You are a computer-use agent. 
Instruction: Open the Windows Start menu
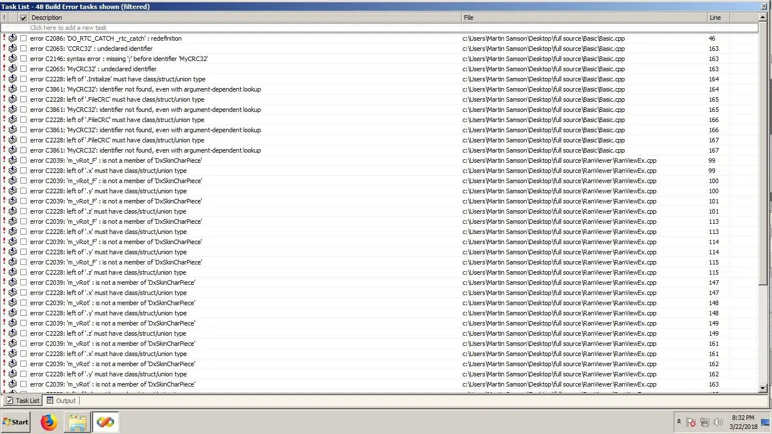(x=16, y=422)
